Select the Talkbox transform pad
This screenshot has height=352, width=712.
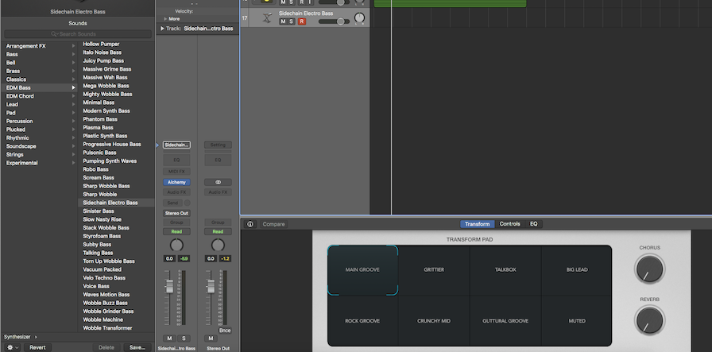505,270
